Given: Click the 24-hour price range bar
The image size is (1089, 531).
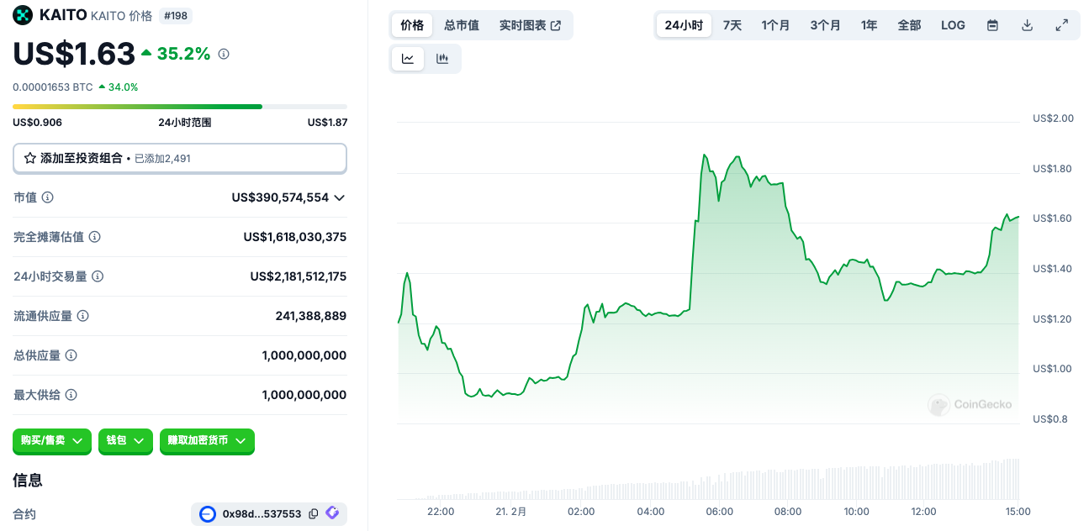Looking at the screenshot, I should pos(179,107).
